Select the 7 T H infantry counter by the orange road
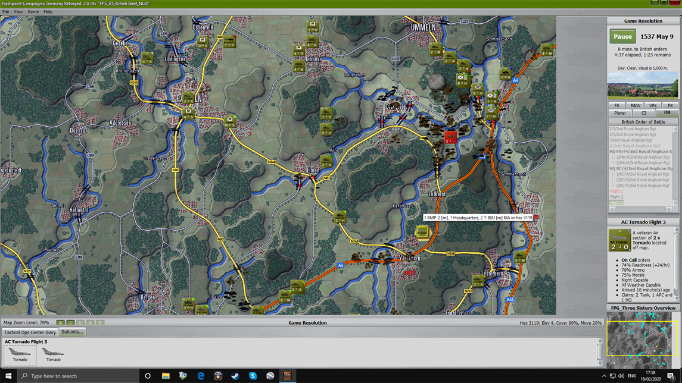This screenshot has width=682, height=383. pos(491,114)
